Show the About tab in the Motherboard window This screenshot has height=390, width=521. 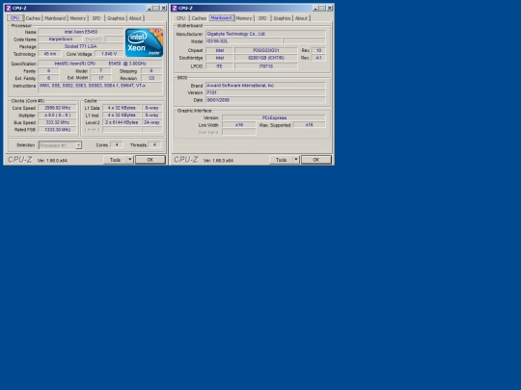click(x=301, y=18)
